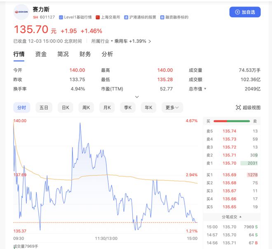272x249 pixels.
Task: Click the 15:00 trade row 7969
Action: pos(232,227)
